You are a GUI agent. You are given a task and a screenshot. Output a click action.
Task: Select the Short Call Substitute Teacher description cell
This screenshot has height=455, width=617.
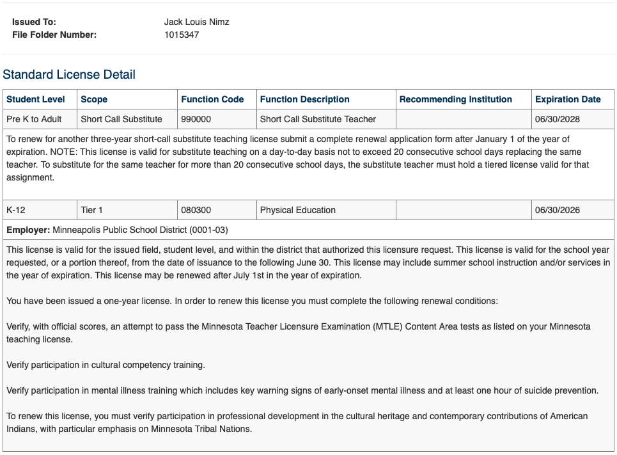(x=318, y=119)
